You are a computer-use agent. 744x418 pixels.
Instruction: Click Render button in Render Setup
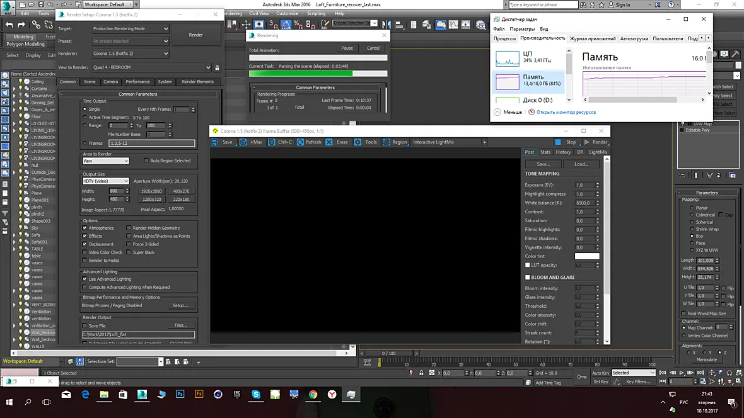(x=196, y=35)
